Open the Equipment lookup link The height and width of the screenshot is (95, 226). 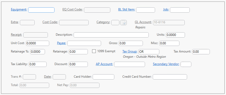point(19,9)
